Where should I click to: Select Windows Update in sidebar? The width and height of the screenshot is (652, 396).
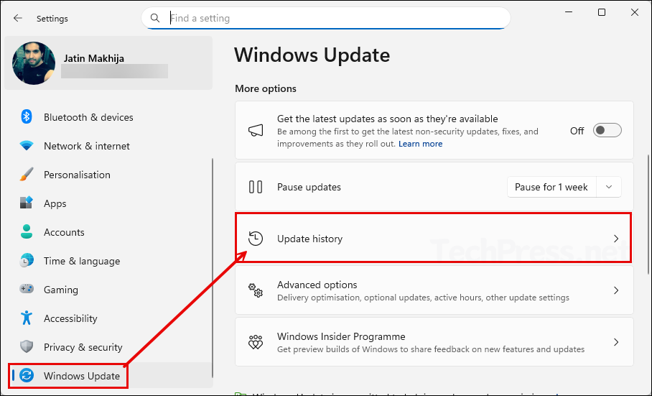pos(82,376)
